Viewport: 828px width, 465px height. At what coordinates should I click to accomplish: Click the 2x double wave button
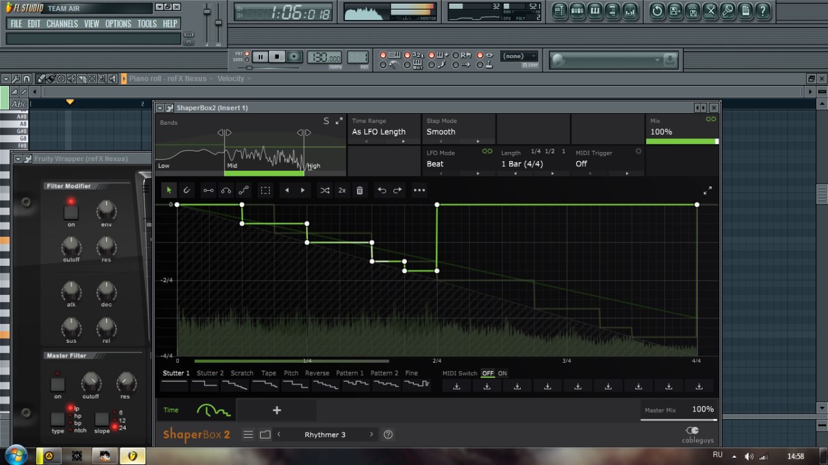(342, 190)
